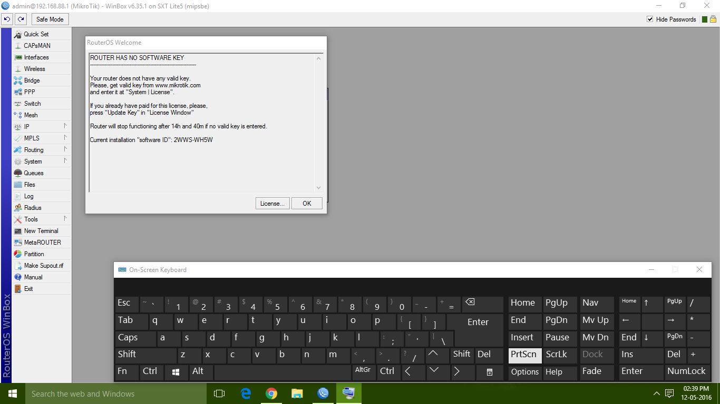This screenshot has height=404, width=720.
Task: Expand the IP submenu
Action: click(x=42, y=127)
